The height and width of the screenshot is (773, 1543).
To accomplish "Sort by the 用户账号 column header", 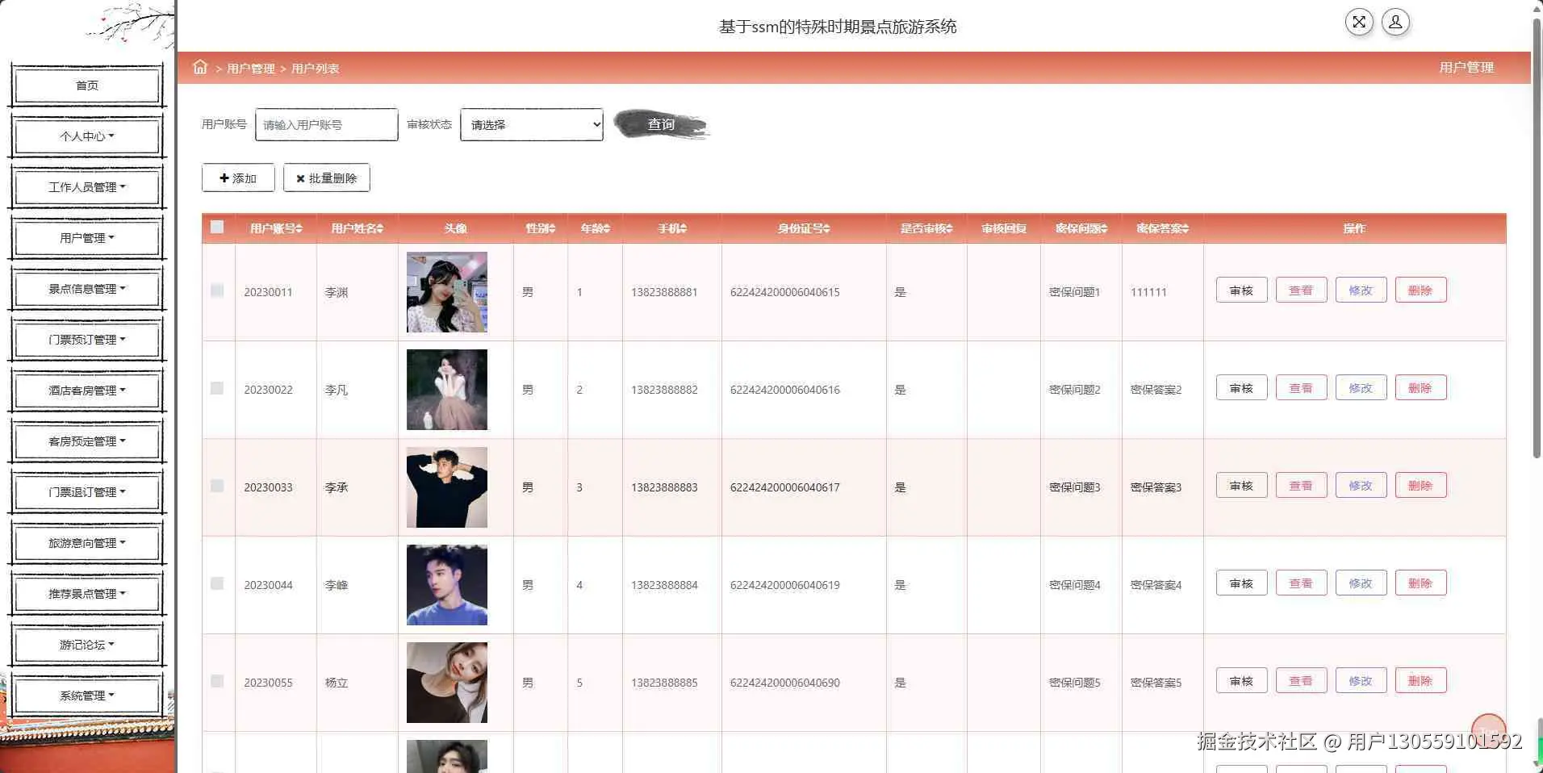I will click(x=276, y=228).
